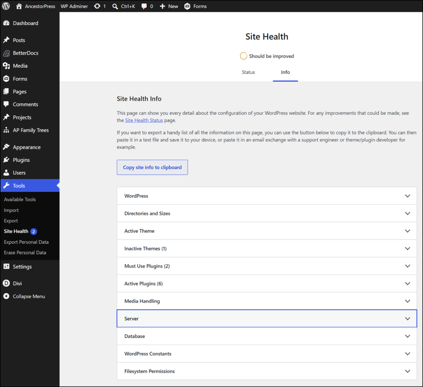Screen dimensions: 423x387
Task: Expand the Media Handling chevron
Action: click(407, 301)
